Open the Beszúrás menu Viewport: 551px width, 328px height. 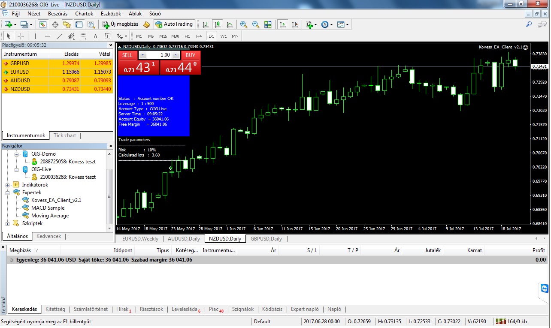(58, 14)
